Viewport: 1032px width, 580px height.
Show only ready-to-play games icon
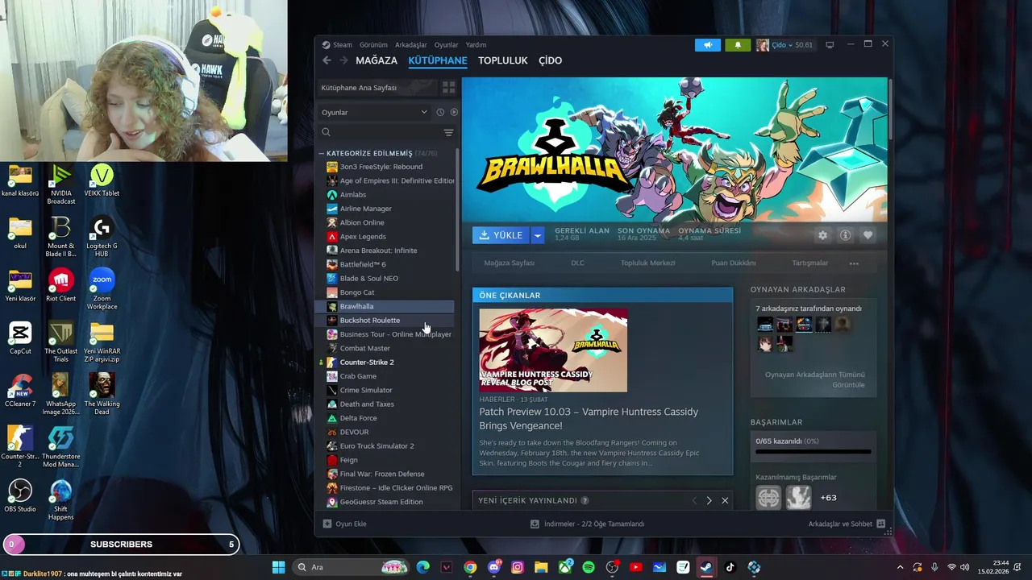point(454,112)
